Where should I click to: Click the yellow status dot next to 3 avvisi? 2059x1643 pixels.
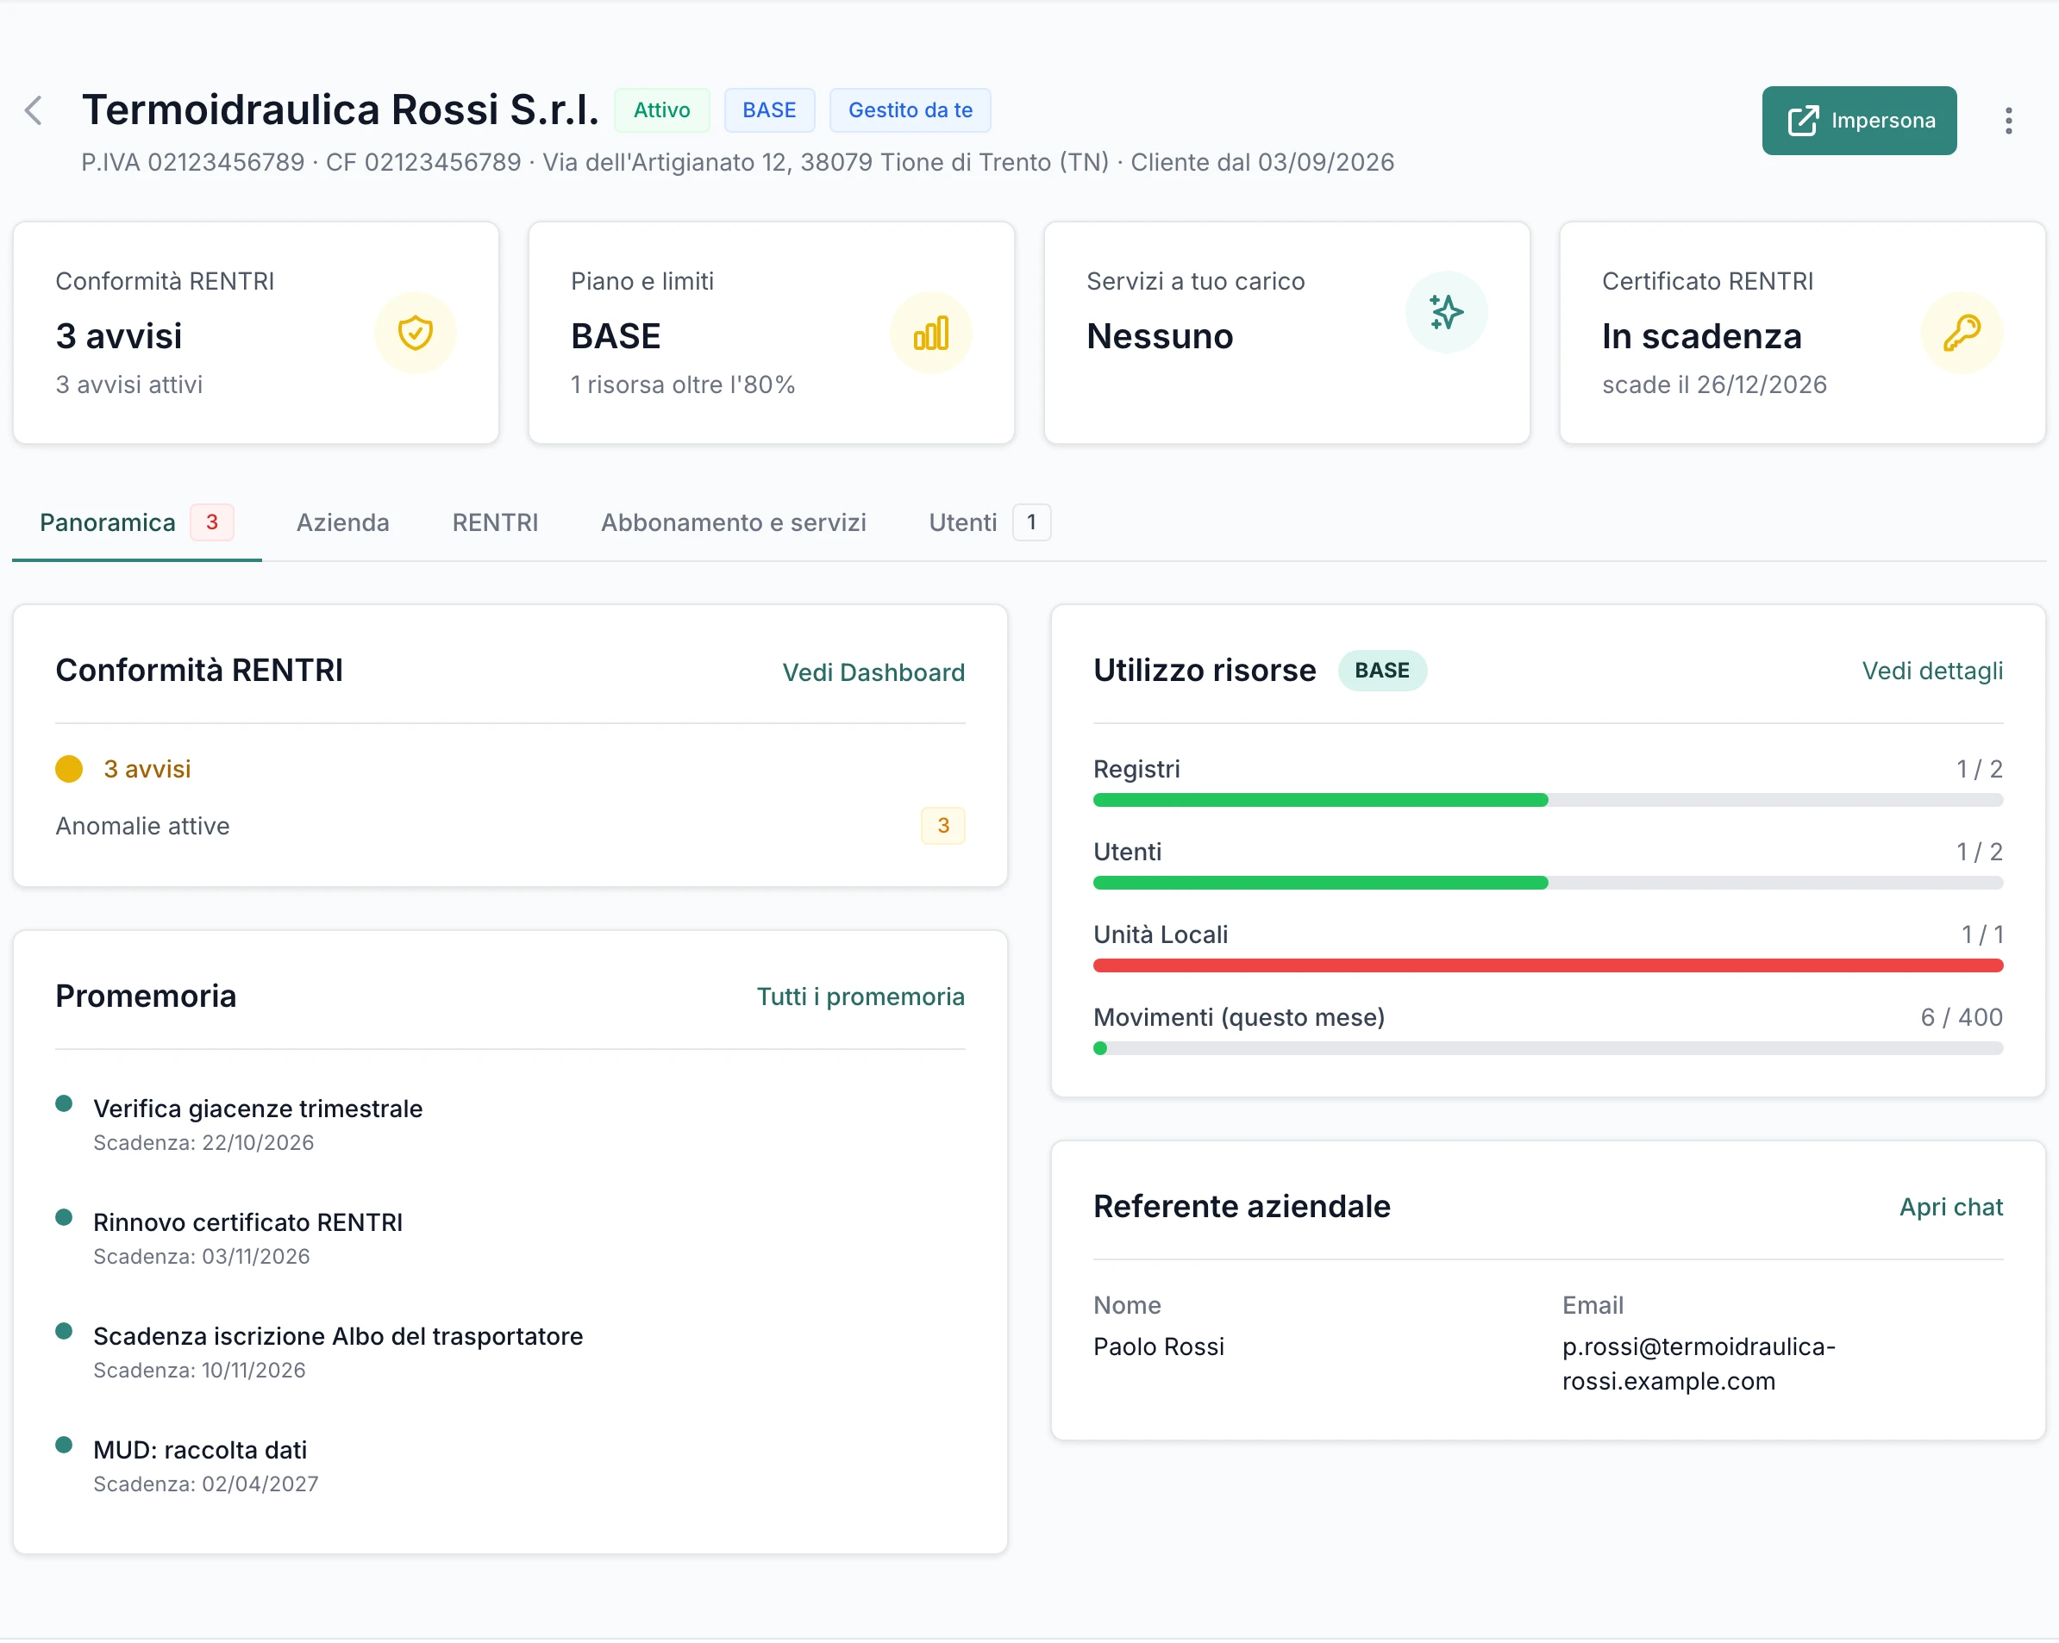[69, 770]
